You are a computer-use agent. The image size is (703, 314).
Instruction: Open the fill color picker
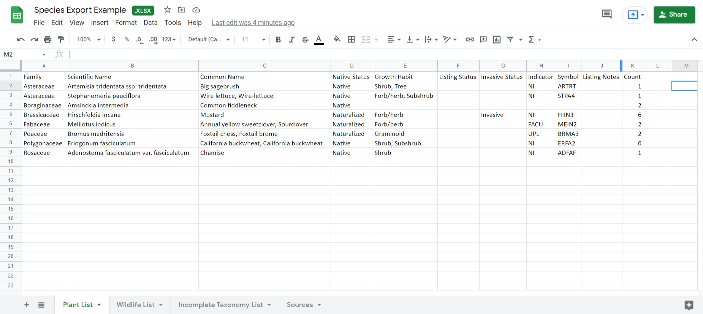[x=337, y=39]
